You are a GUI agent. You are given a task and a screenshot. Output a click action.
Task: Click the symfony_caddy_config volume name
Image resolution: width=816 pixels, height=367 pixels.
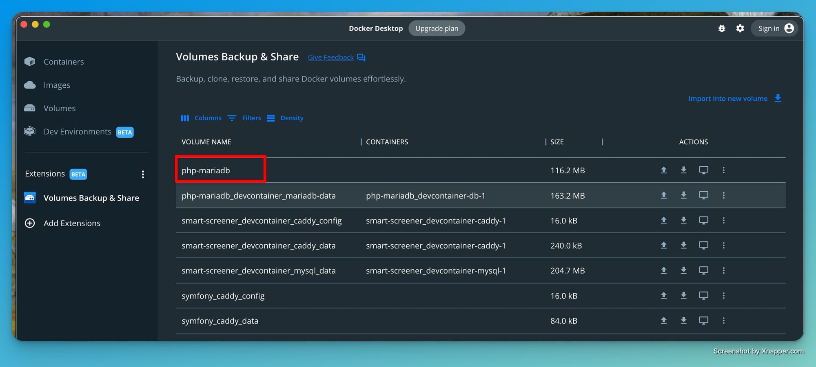coord(223,296)
